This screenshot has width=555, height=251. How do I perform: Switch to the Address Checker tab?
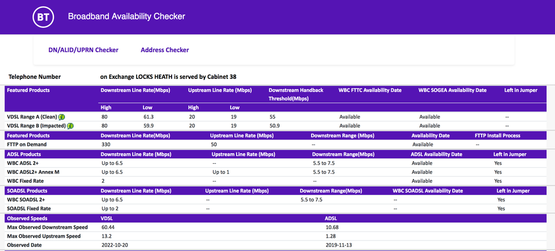(165, 50)
